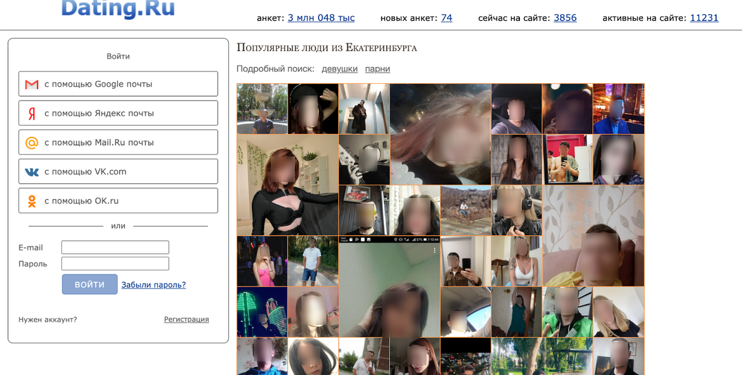Focus the Пароль input field
This screenshot has width=742, height=375.
coord(115,263)
